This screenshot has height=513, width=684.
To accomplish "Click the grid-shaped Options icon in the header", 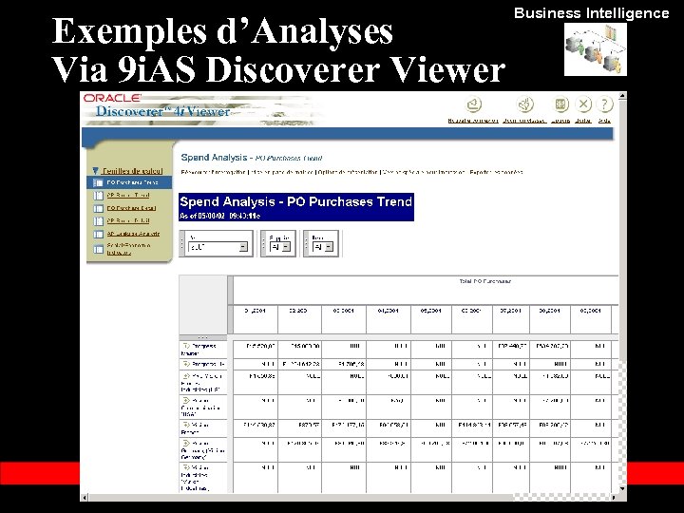I will (x=560, y=104).
